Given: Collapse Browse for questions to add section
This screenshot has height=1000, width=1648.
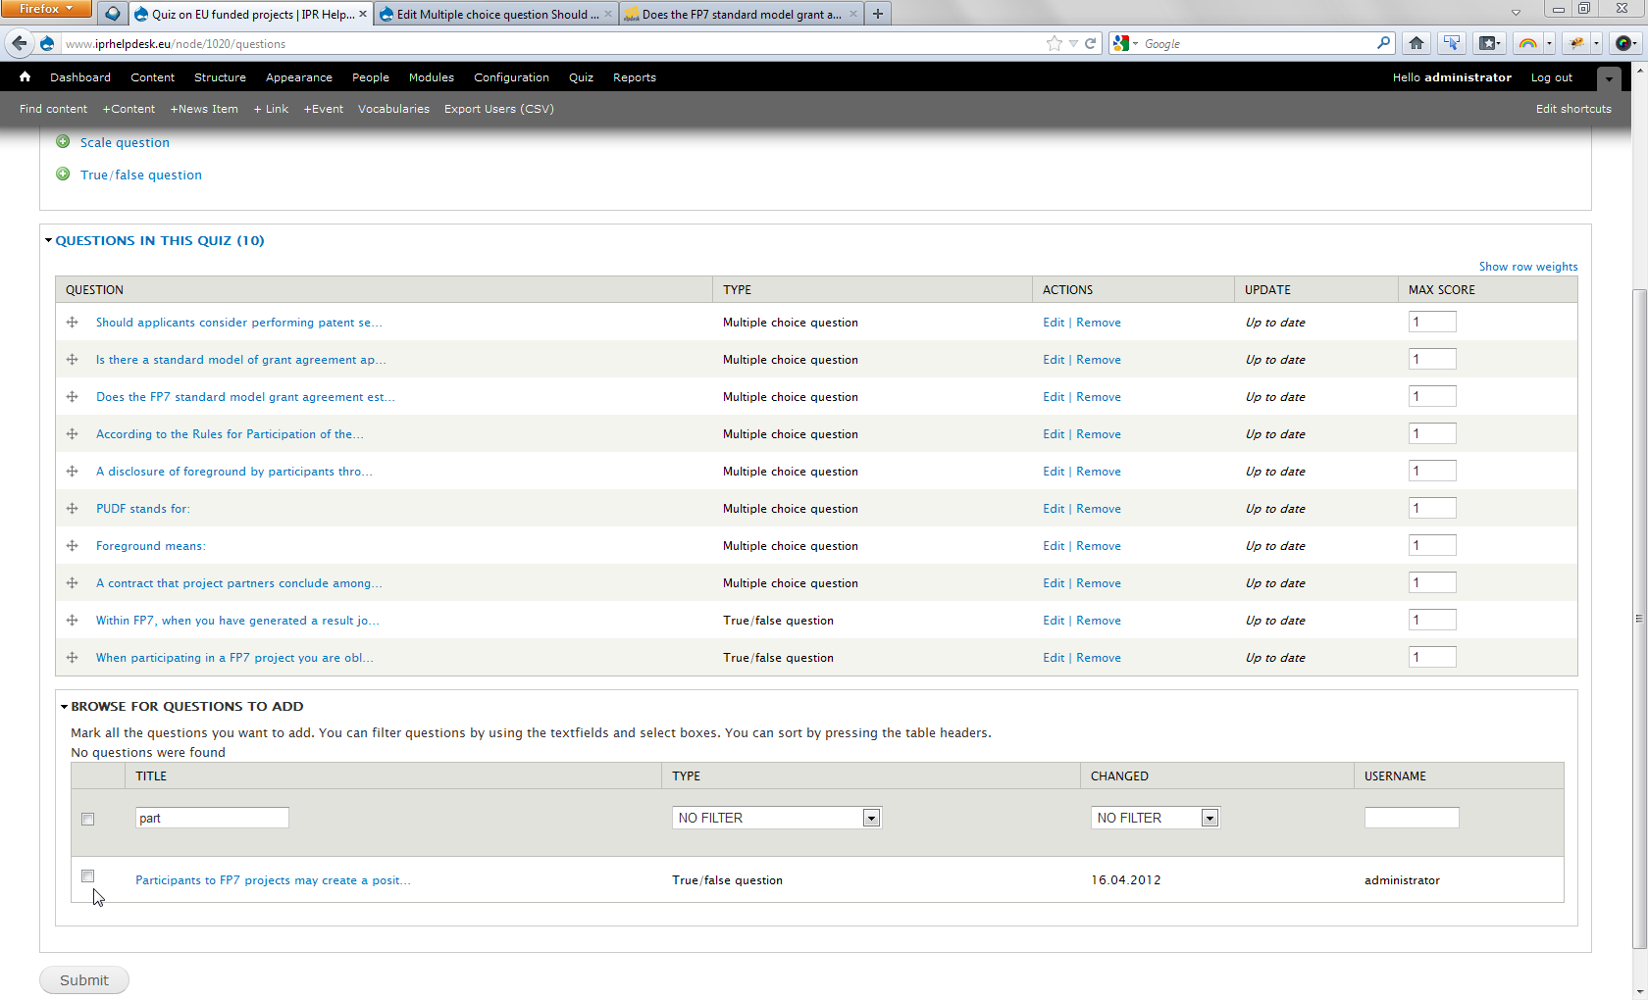Looking at the screenshot, I should (x=186, y=706).
